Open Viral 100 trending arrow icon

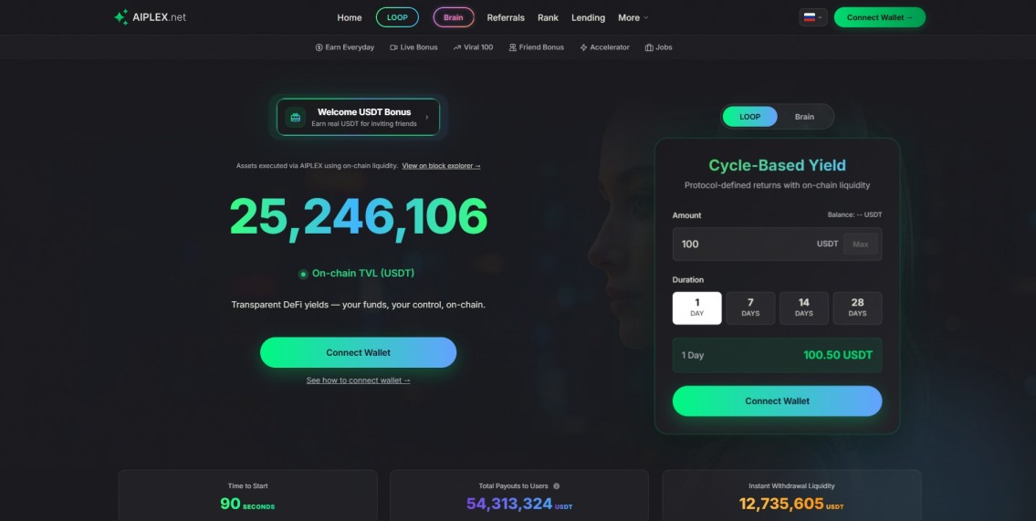457,47
